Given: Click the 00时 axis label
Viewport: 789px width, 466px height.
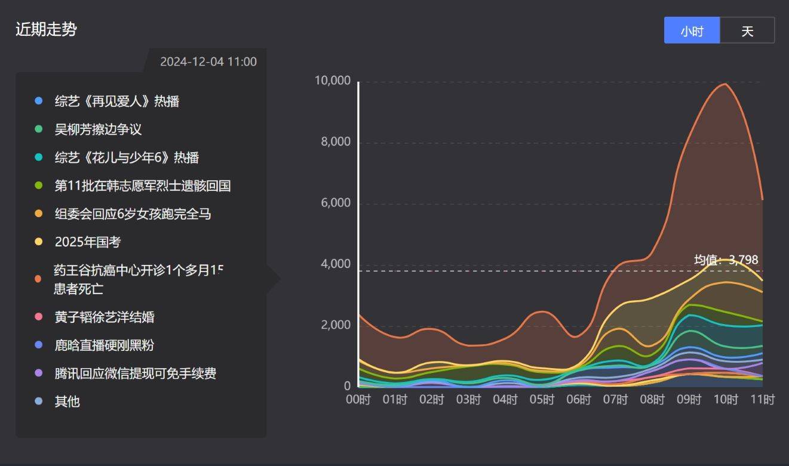Looking at the screenshot, I should pyautogui.click(x=358, y=400).
